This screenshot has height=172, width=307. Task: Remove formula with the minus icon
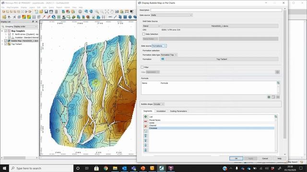tap(278, 97)
